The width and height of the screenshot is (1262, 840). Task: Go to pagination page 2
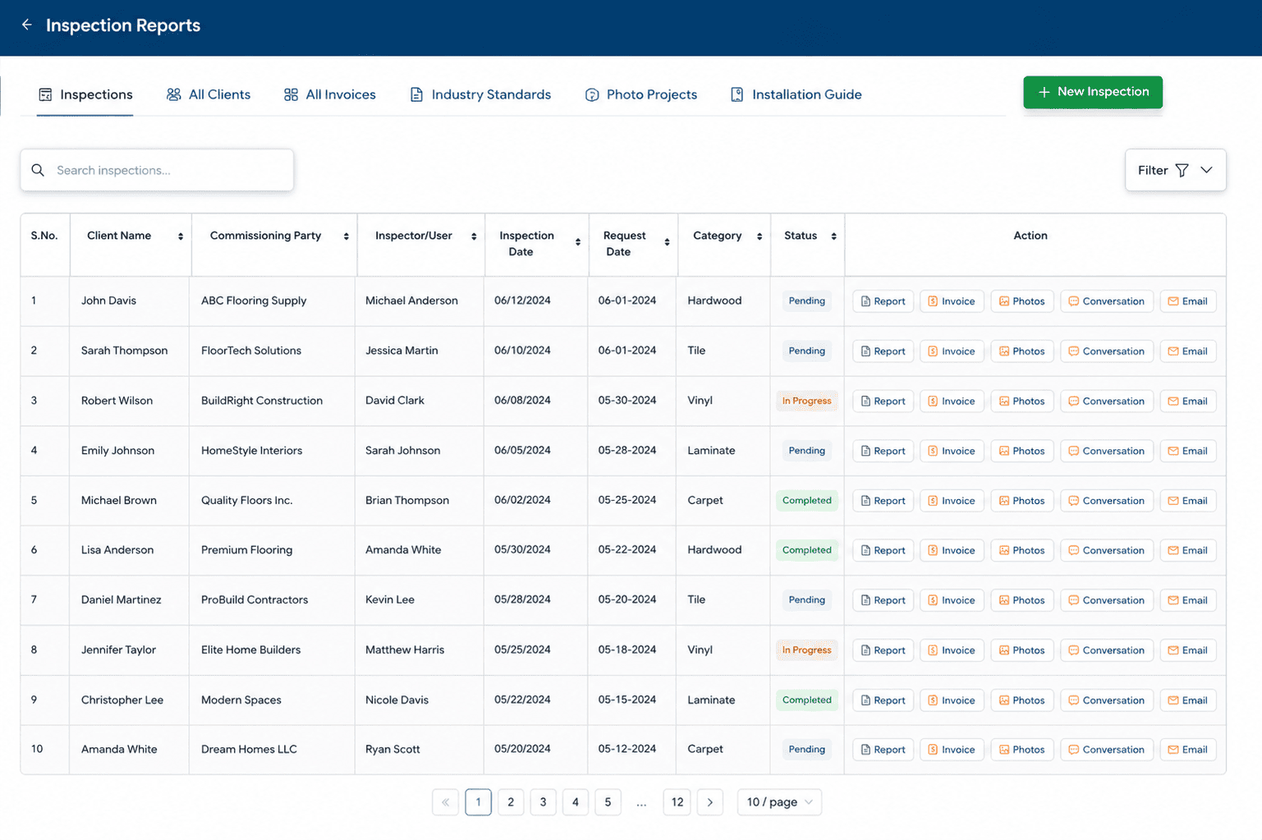[x=511, y=802]
